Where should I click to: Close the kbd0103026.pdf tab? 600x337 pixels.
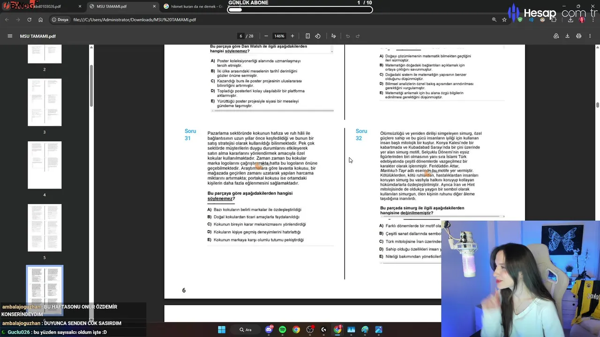pos(80,7)
